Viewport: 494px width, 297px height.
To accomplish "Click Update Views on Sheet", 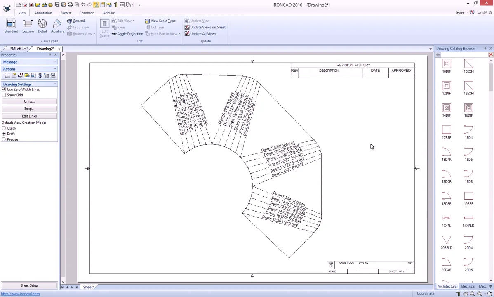I will coord(205,27).
